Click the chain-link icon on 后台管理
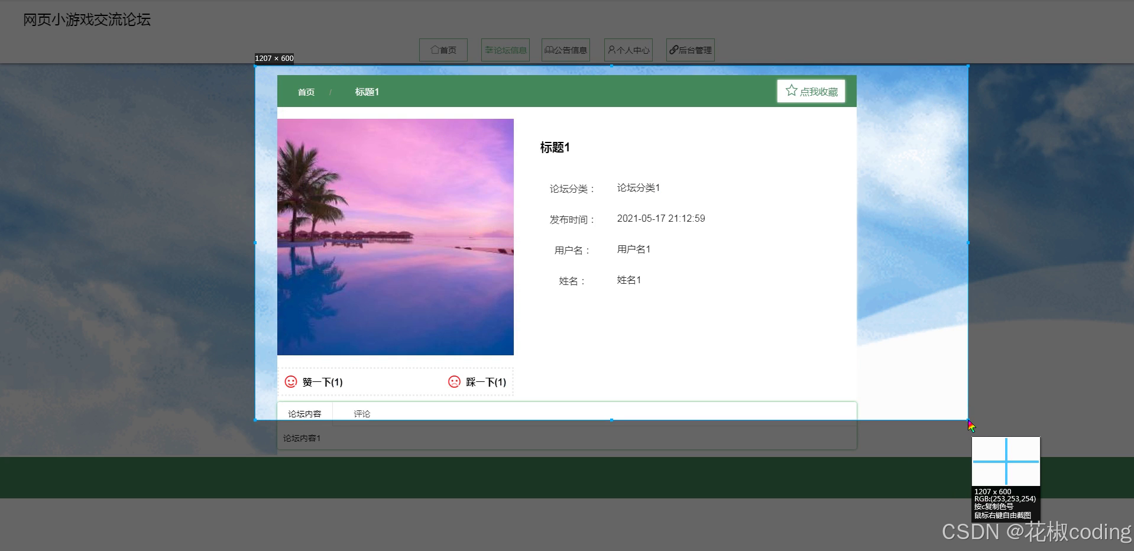The width and height of the screenshot is (1134, 551). tap(672, 50)
